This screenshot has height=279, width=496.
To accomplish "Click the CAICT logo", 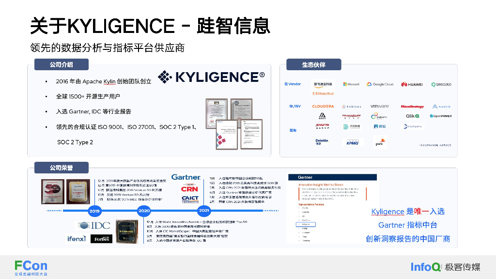I will pos(190,199).
